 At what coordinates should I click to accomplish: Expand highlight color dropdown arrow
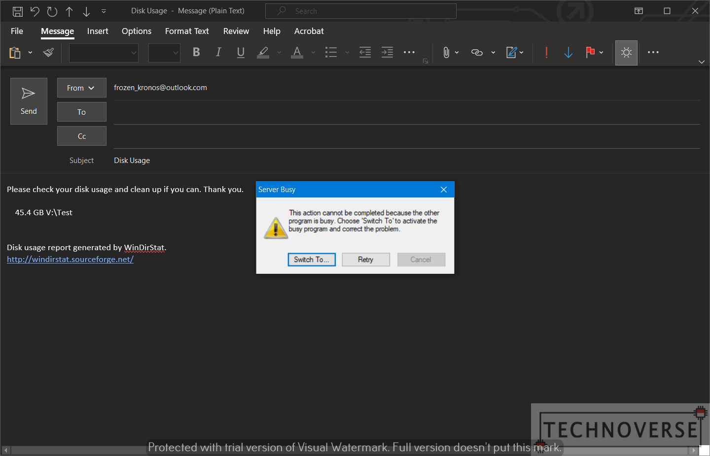279,52
